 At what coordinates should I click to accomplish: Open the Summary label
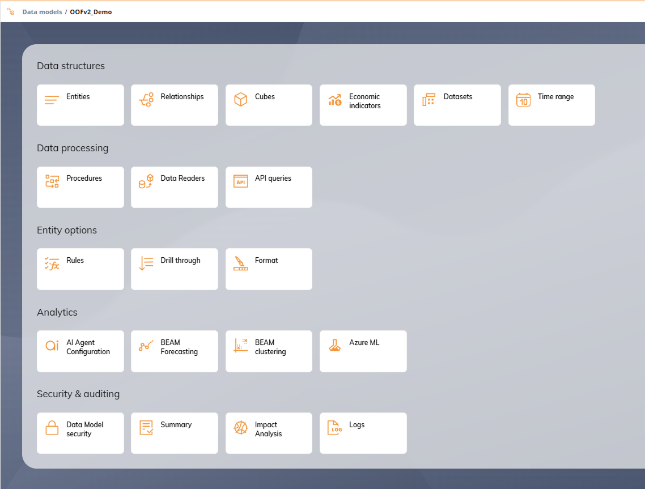tap(176, 425)
